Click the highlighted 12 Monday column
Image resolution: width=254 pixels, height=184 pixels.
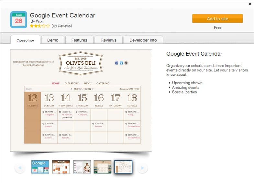pos(33,118)
